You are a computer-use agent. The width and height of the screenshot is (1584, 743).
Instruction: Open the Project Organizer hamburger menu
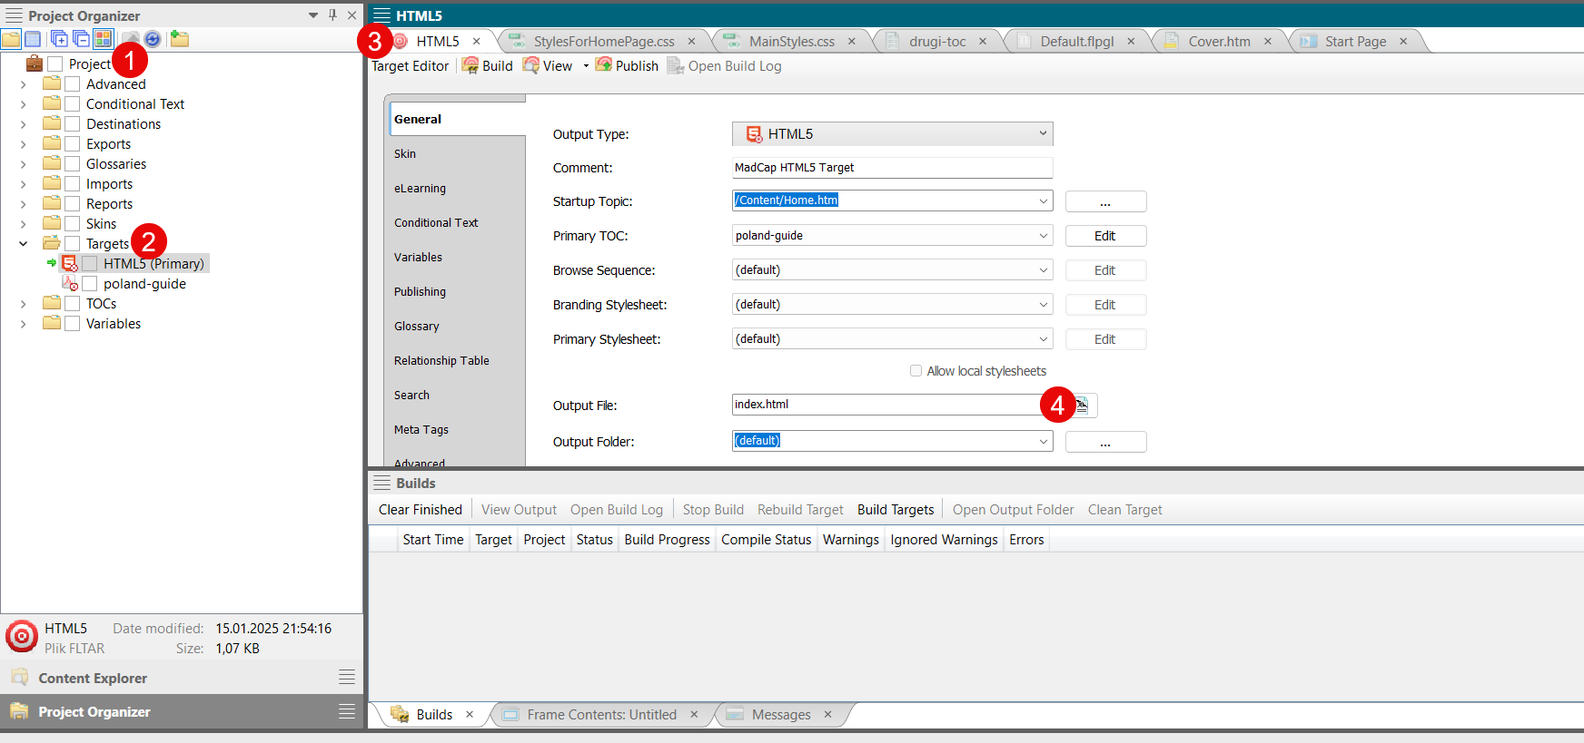tap(14, 15)
